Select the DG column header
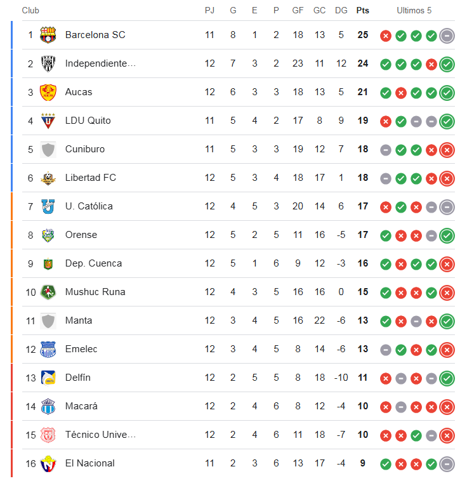This screenshot has height=488, width=467. (341, 11)
